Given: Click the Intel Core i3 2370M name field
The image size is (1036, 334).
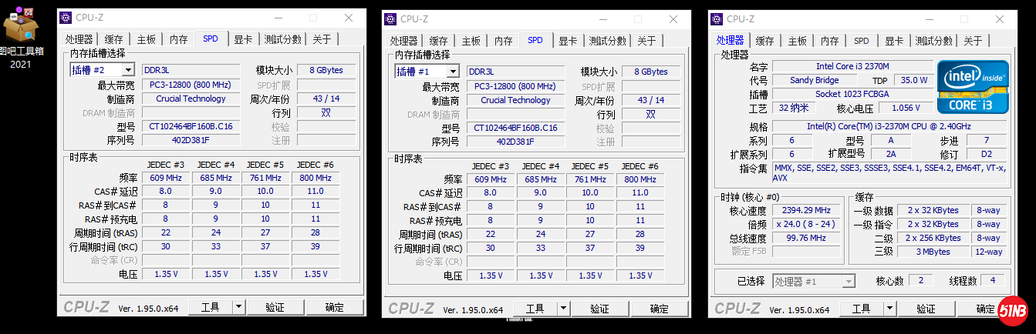Looking at the screenshot, I should 852,67.
